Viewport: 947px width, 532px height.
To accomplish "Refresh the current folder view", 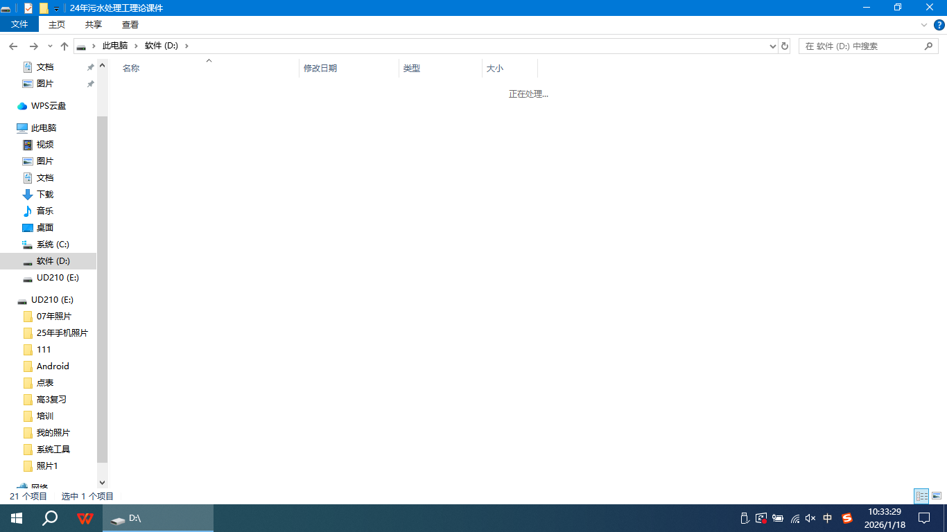I will pyautogui.click(x=785, y=46).
